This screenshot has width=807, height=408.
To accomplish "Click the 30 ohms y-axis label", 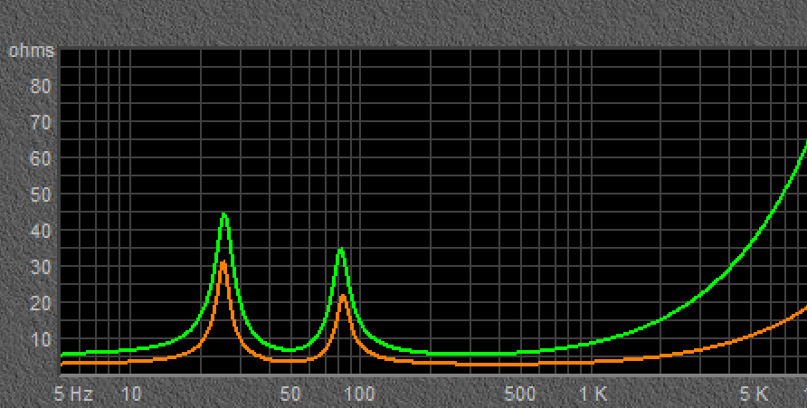I will 42,268.
